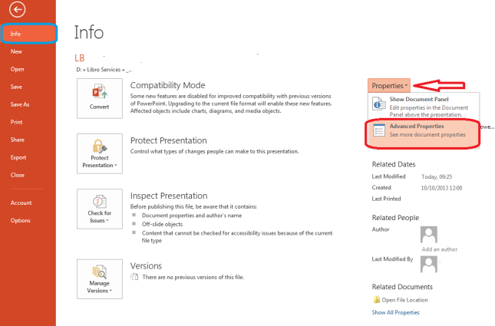Click the Advanced Properties list icon
Screen dimensions: 495x326
[378, 130]
